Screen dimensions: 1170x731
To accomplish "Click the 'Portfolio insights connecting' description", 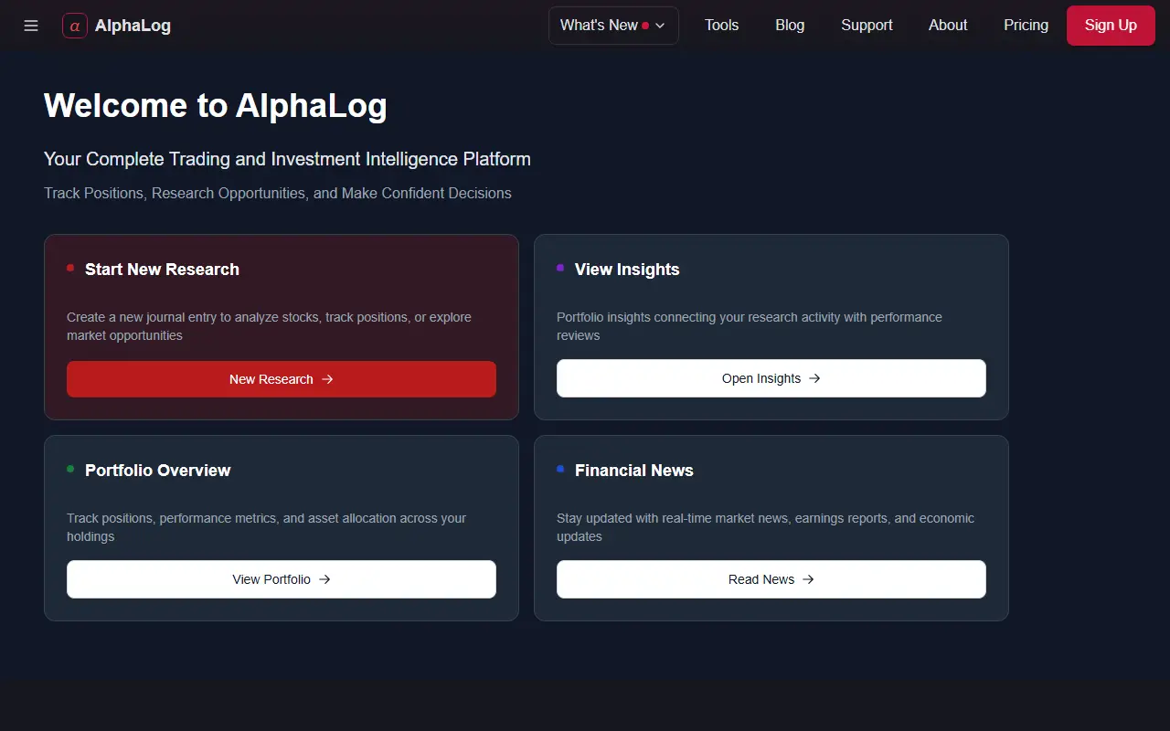I will (x=750, y=326).
